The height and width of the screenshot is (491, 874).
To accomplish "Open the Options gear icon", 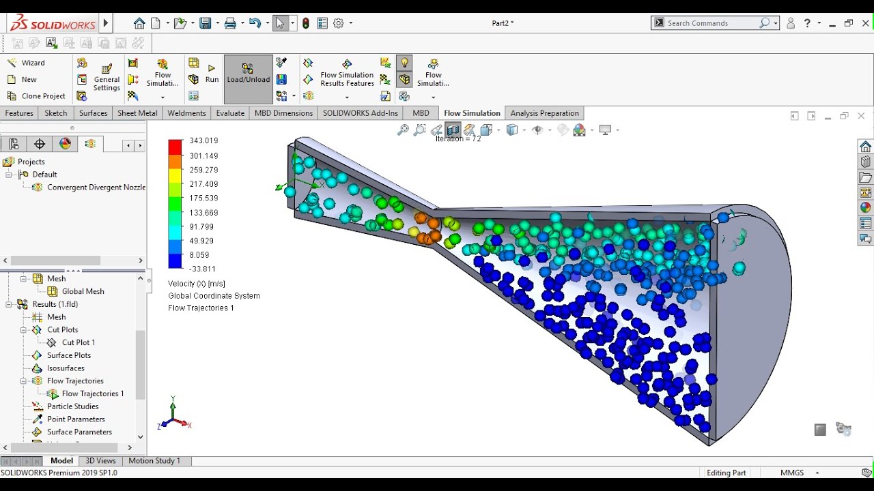I will [x=339, y=23].
